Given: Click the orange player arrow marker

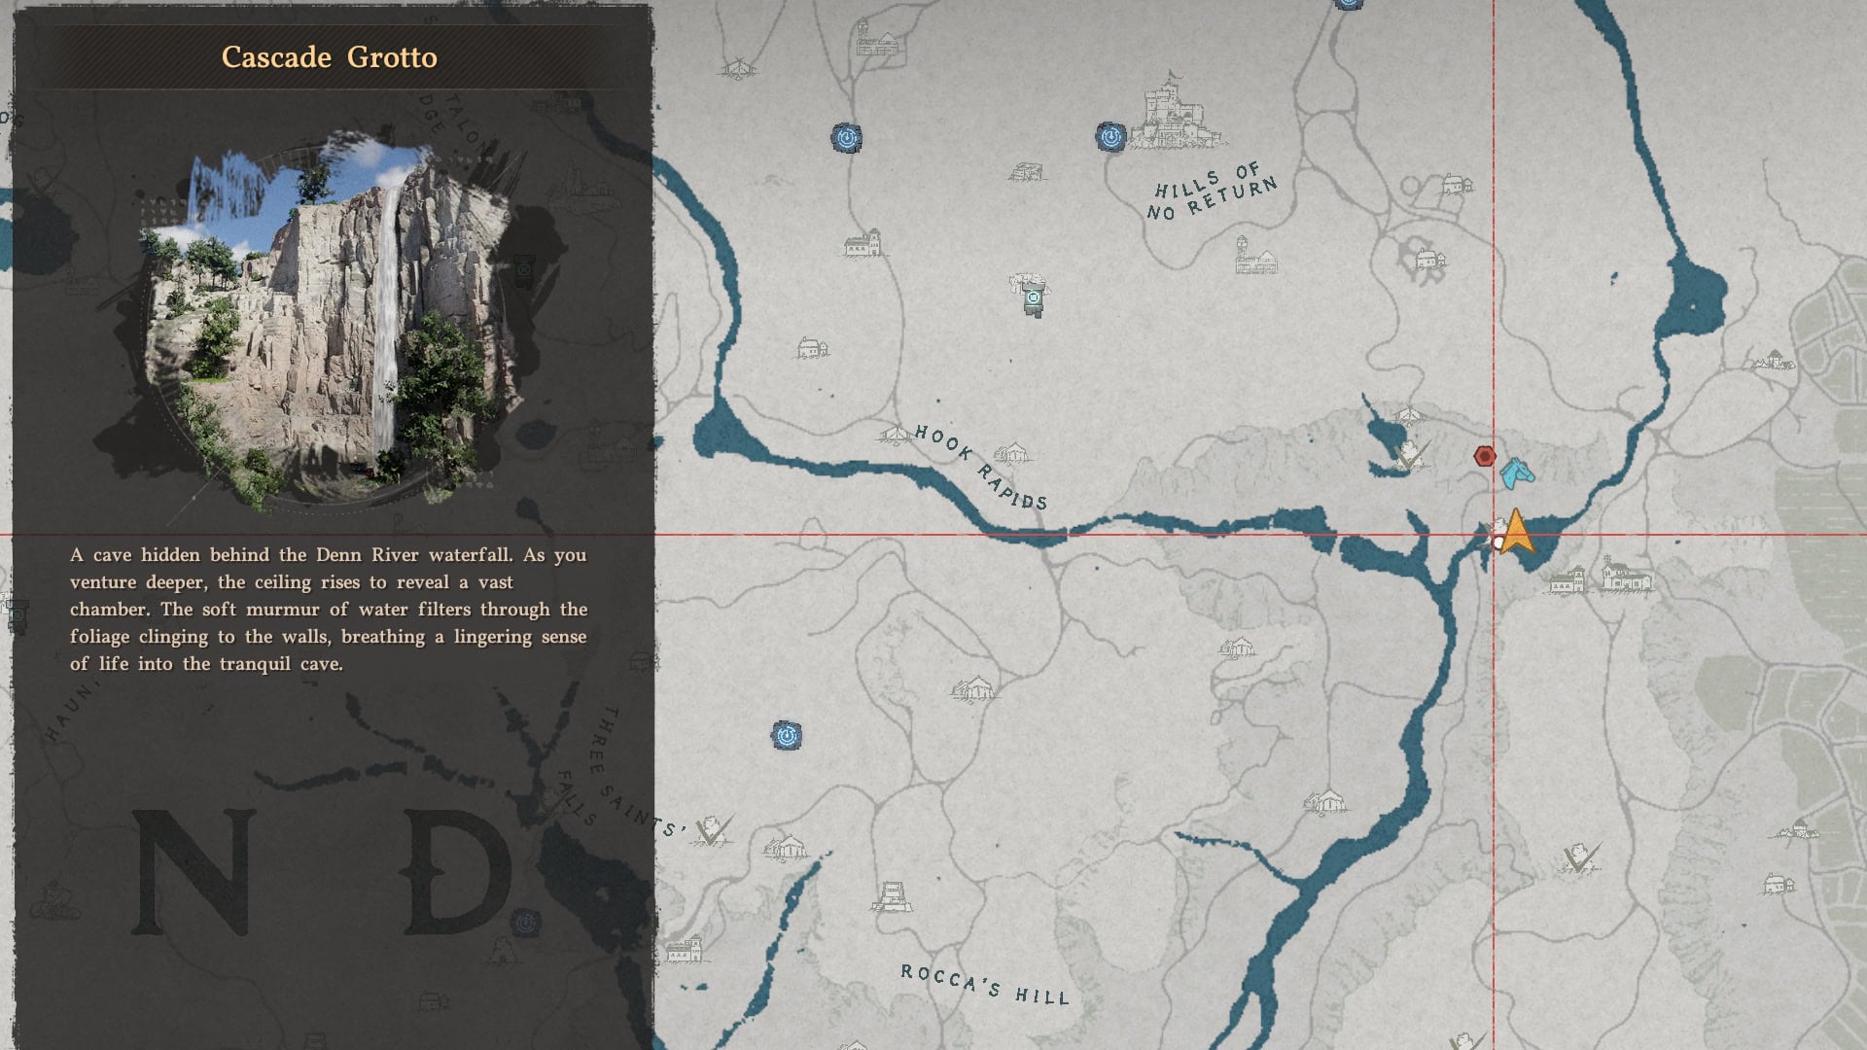Looking at the screenshot, I should click(x=1515, y=534).
